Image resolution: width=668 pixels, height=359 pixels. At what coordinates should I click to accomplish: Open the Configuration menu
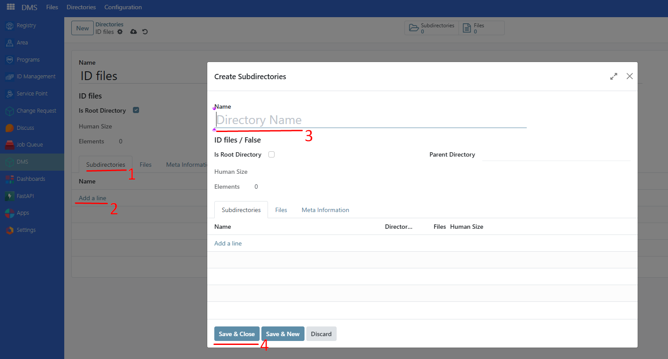(123, 7)
